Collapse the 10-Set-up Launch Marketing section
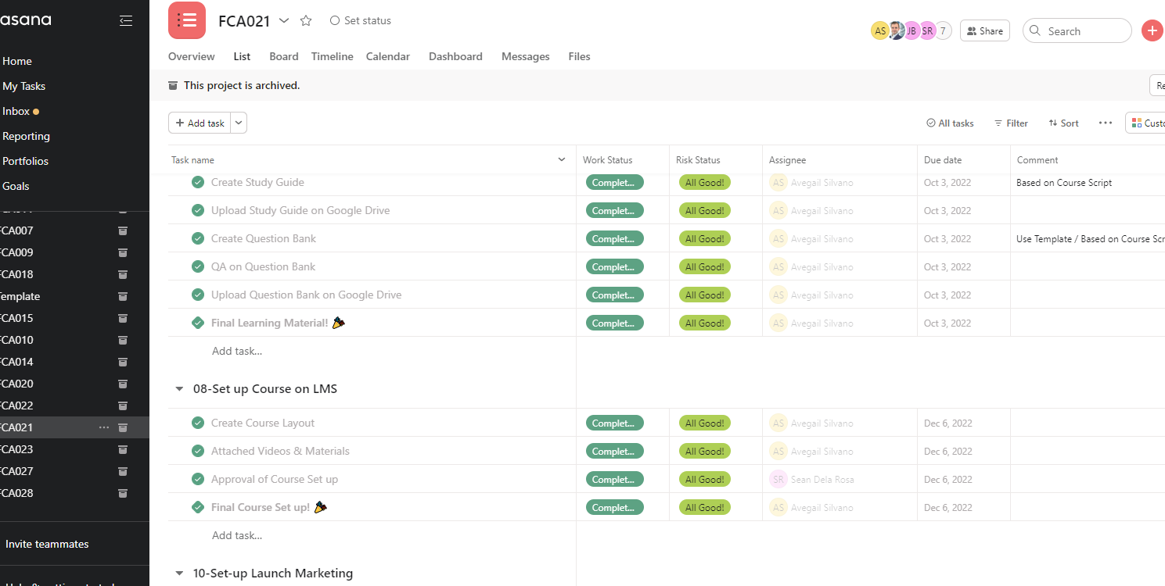The height and width of the screenshot is (586, 1165). (x=179, y=573)
